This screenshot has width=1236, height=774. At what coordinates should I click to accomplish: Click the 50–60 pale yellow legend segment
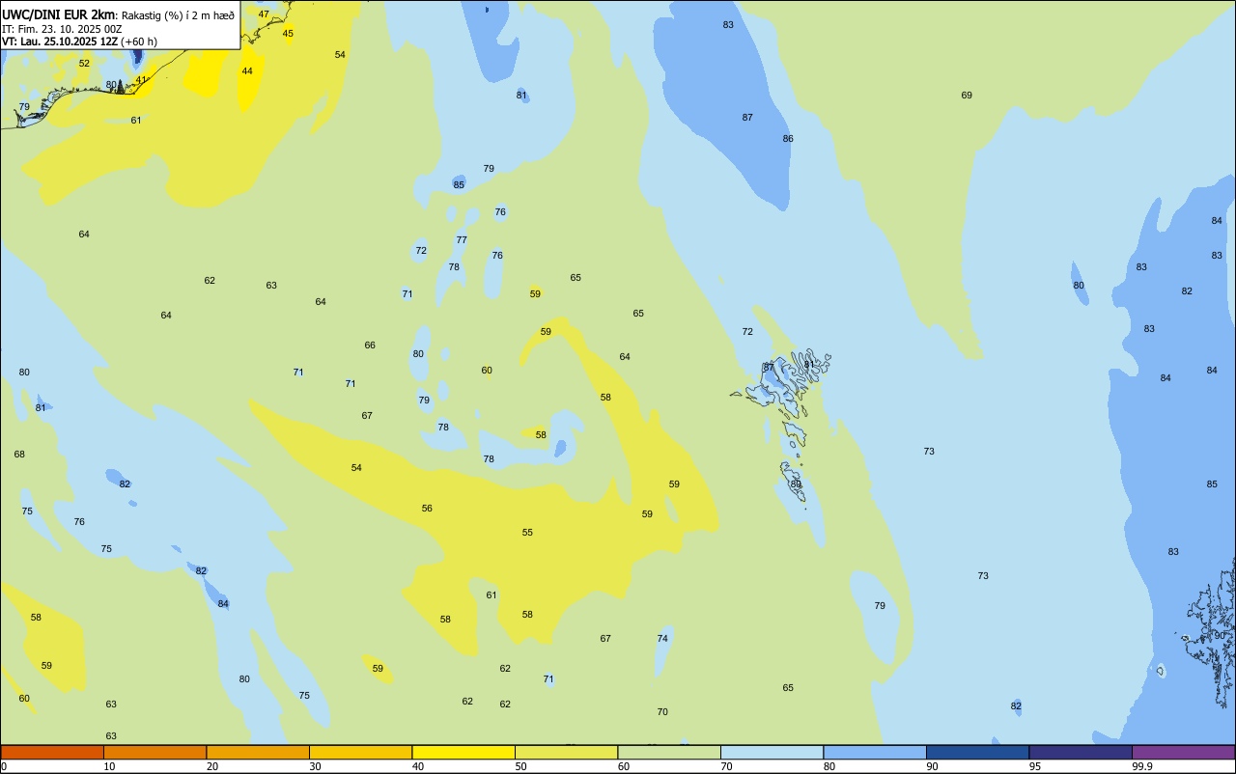[x=566, y=752]
